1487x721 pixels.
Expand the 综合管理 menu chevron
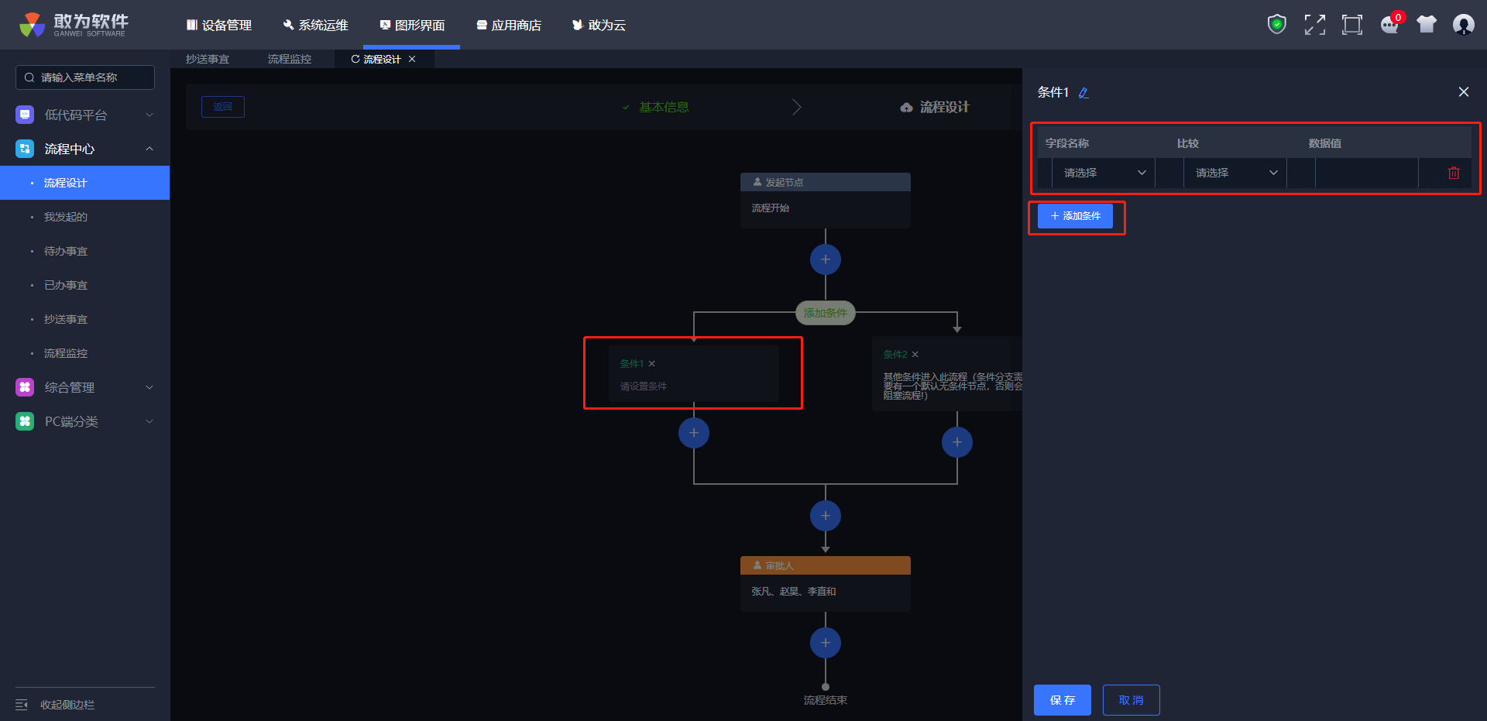coord(149,387)
